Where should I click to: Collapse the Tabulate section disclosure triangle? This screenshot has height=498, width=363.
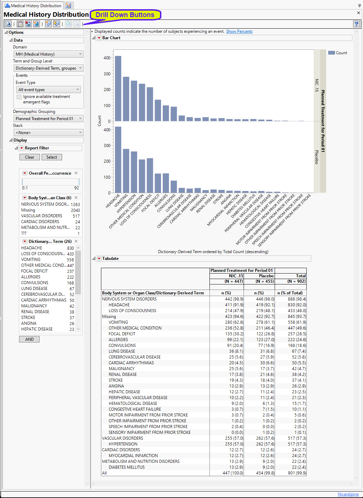tap(94, 259)
